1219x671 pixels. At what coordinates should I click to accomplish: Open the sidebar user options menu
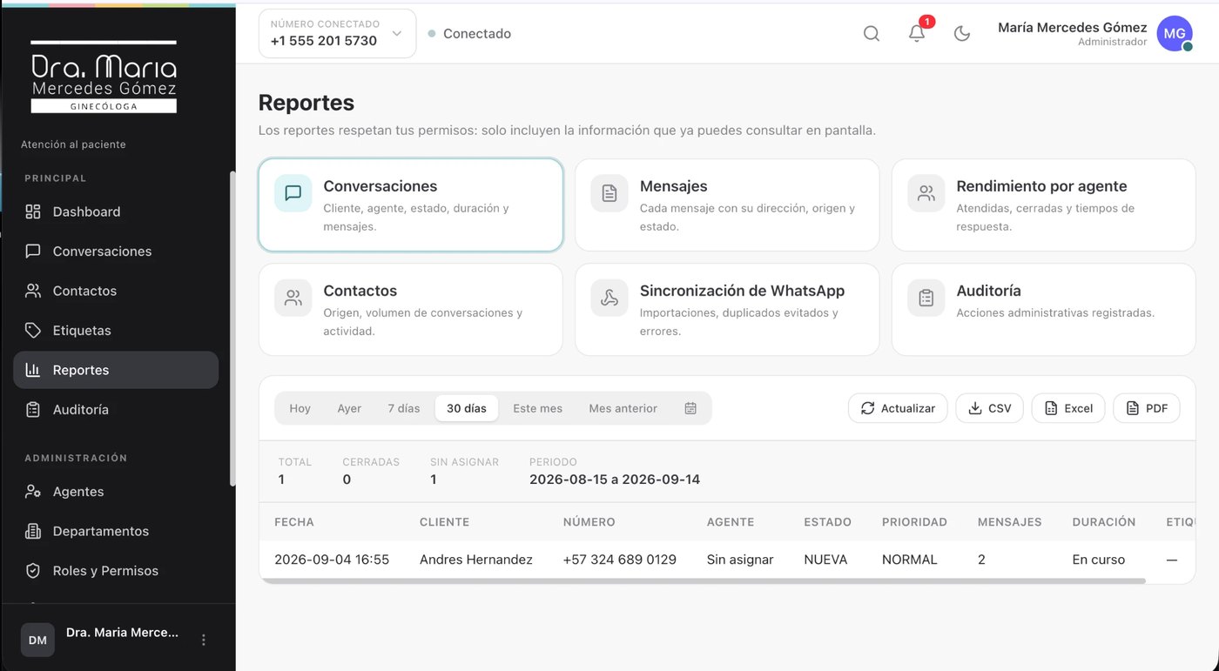click(x=204, y=640)
